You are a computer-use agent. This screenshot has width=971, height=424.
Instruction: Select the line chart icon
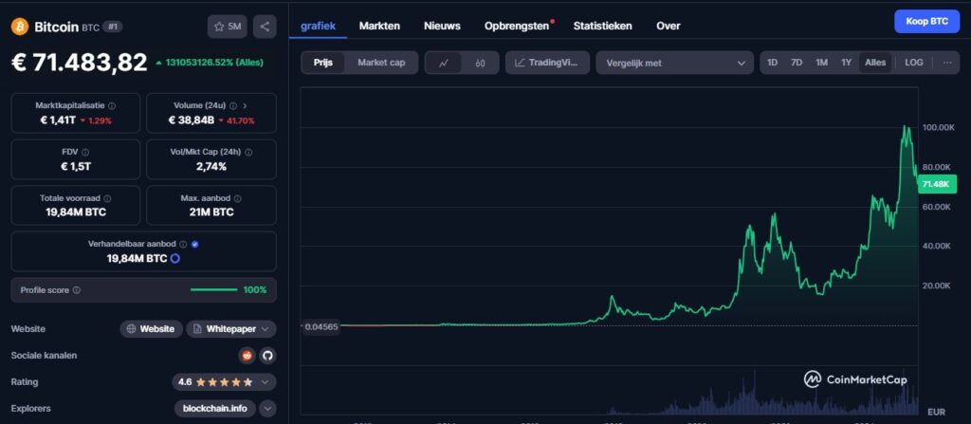click(444, 63)
